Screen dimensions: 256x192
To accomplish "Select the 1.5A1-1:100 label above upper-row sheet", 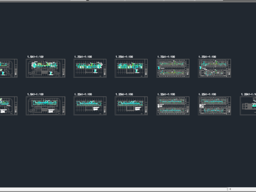I will pyautogui.click(x=35, y=57).
